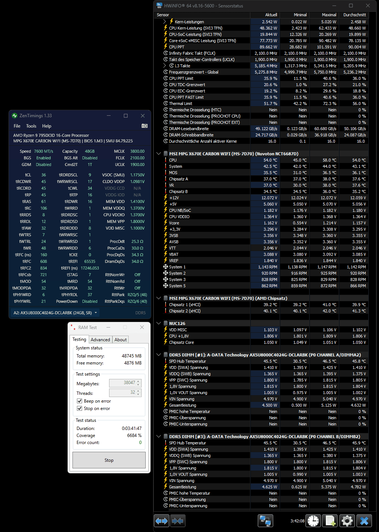Click the fan icon next to System 5
Image resolution: width=379 pixels, height=532 pixels.
tap(166, 286)
